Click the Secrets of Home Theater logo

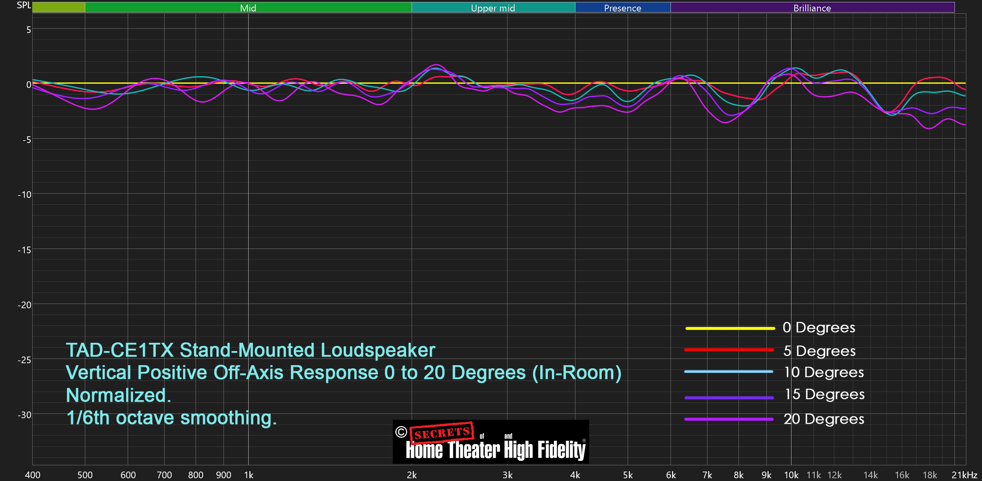[491, 442]
